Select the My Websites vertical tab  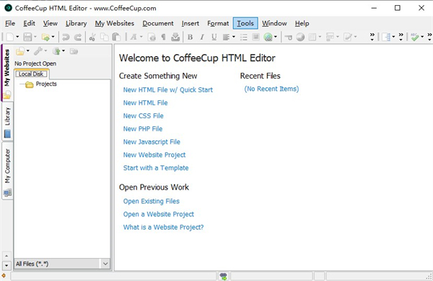point(7,73)
